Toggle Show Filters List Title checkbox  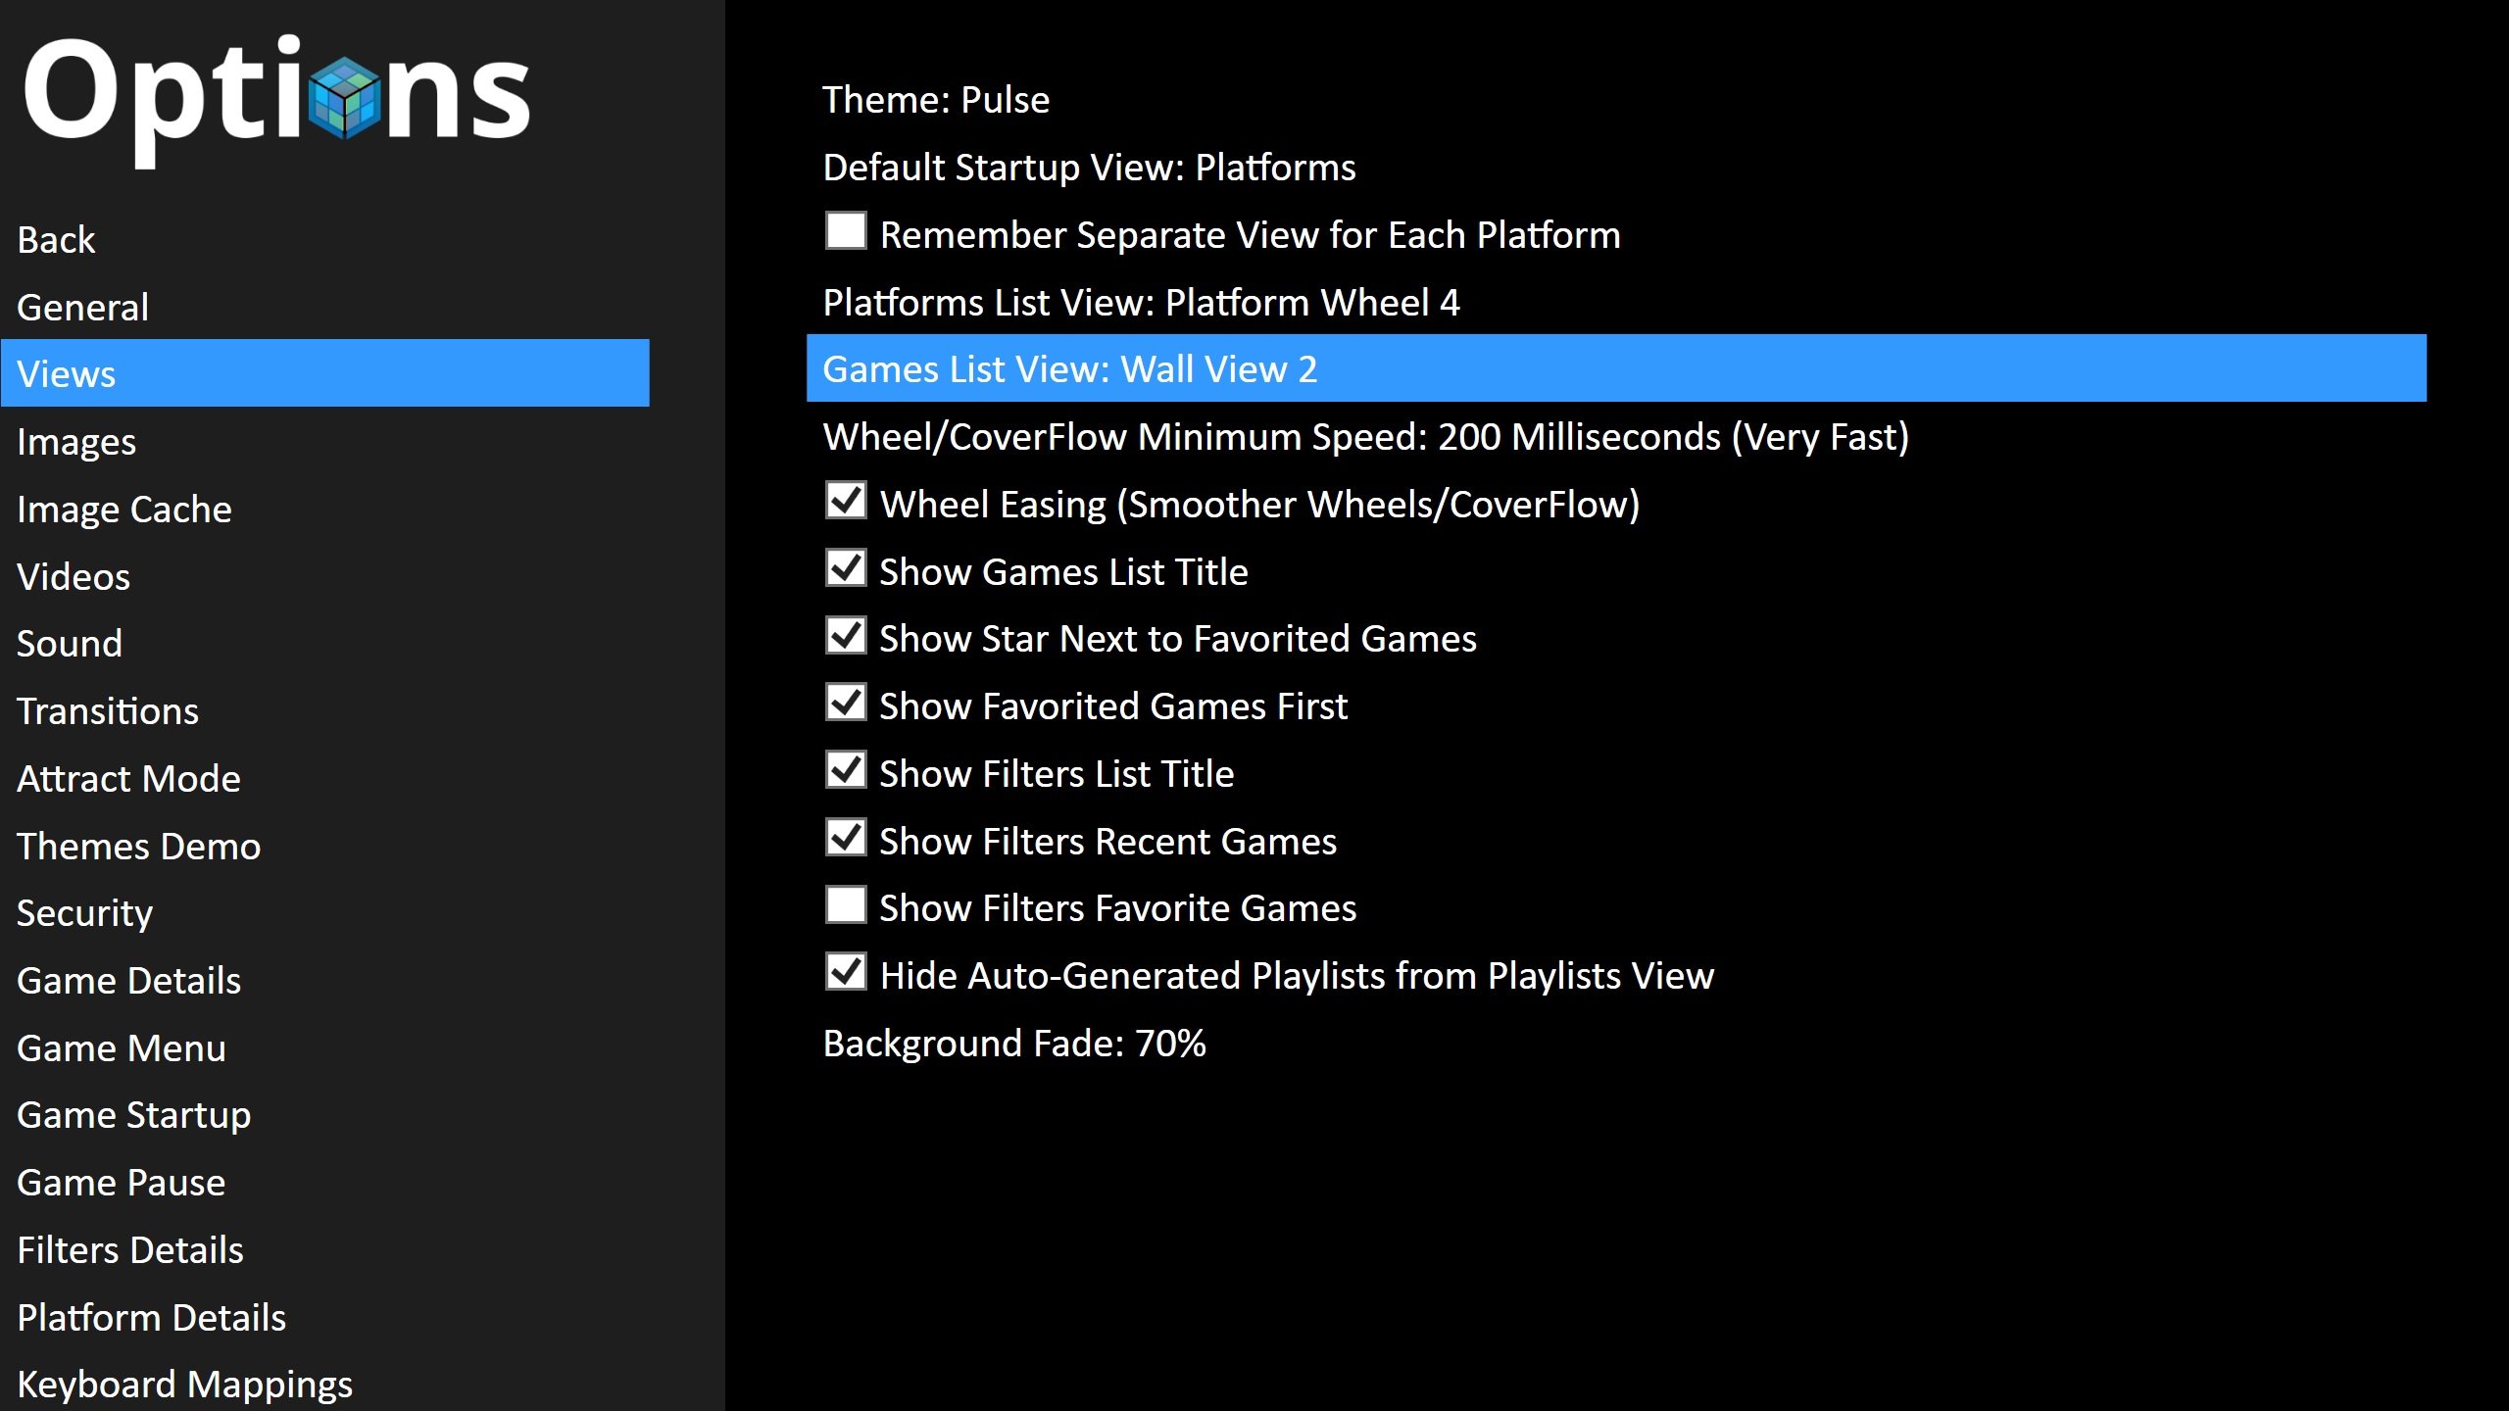[846, 770]
